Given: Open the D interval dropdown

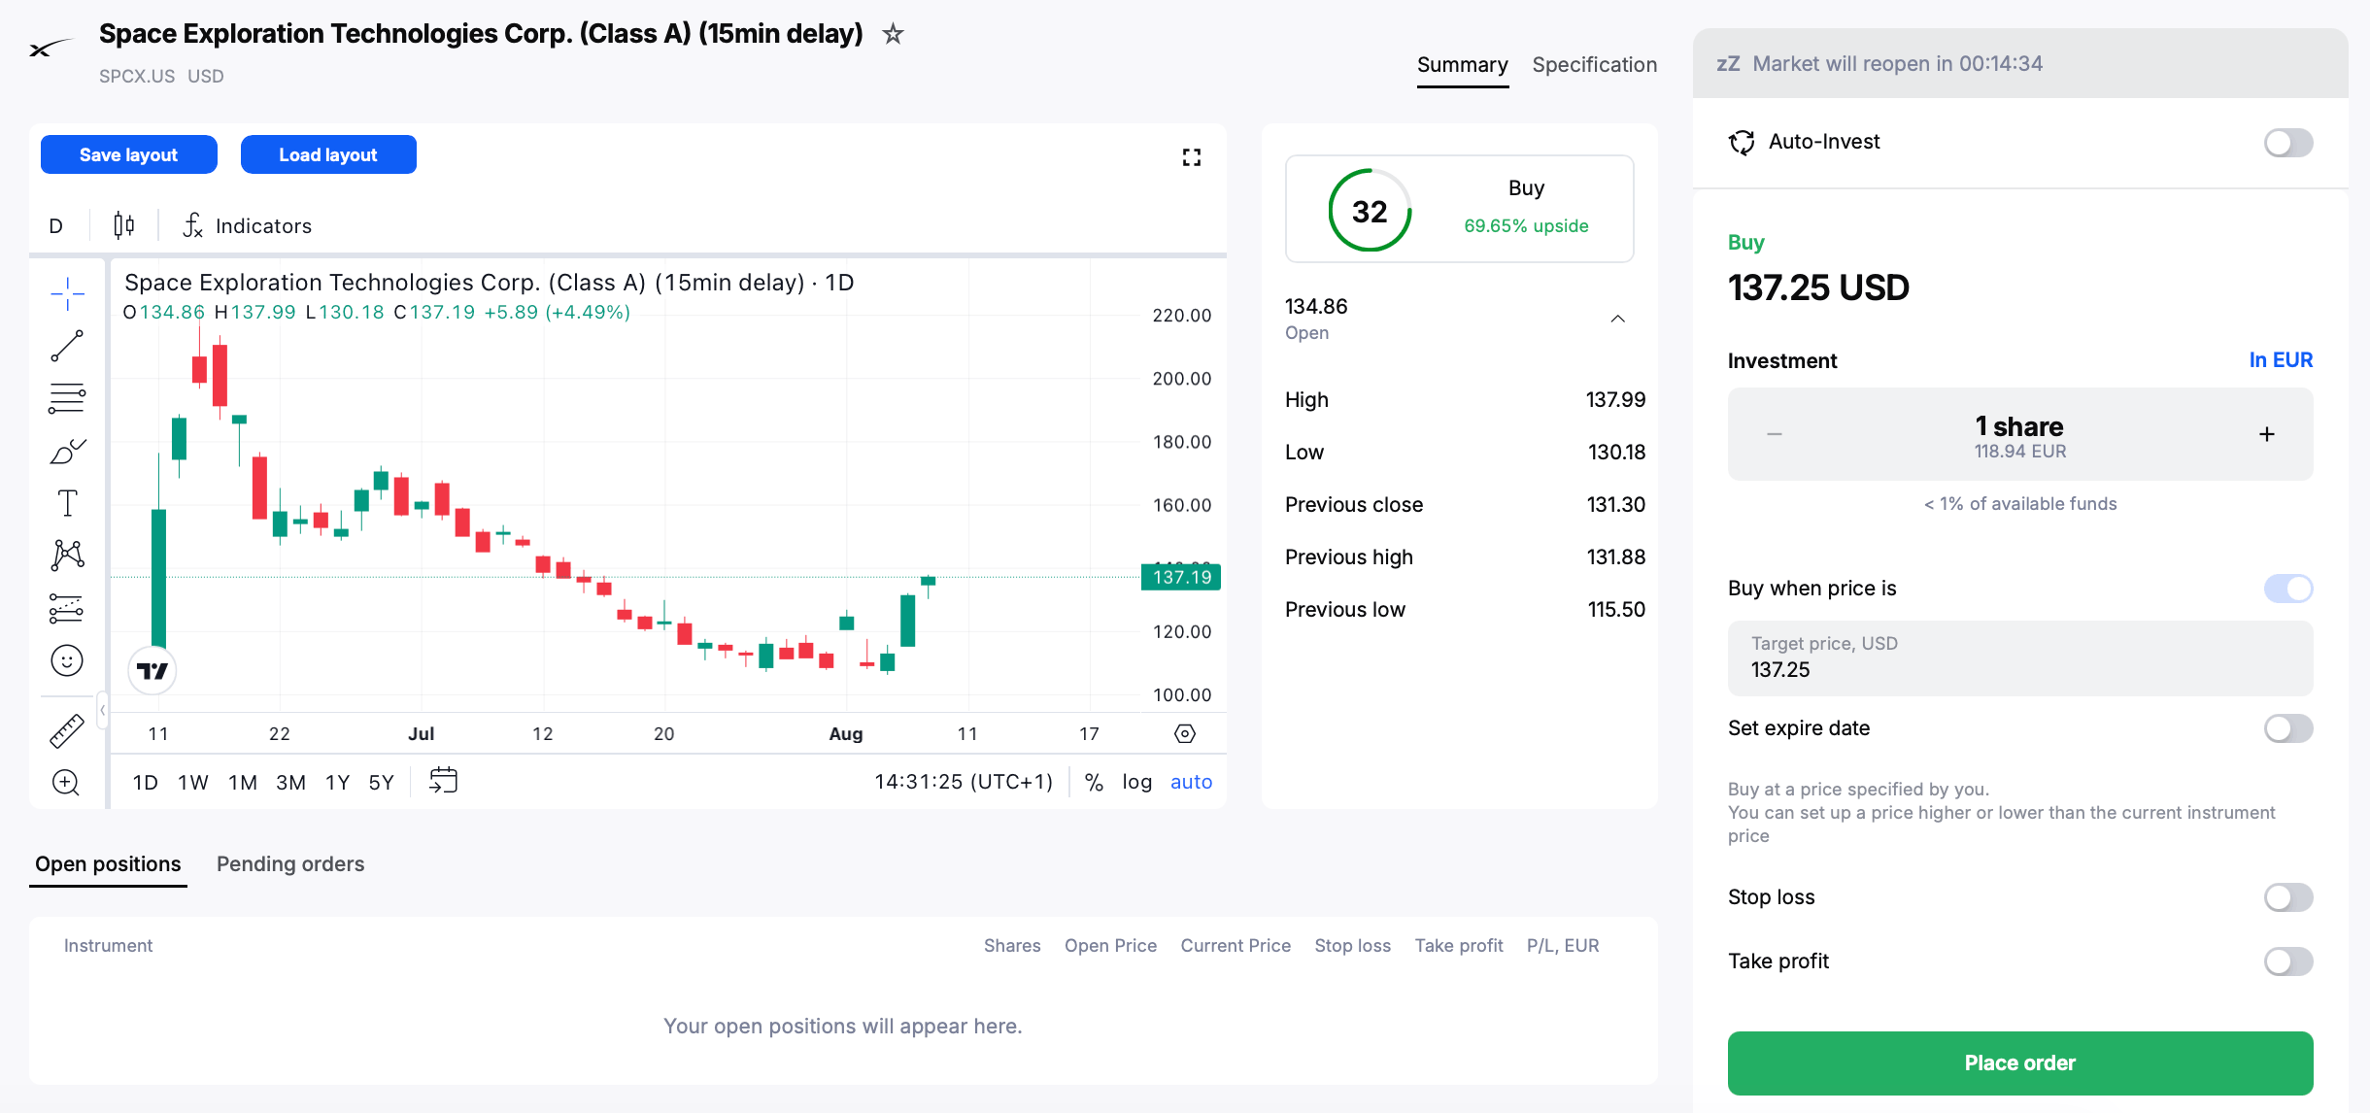Looking at the screenshot, I should pyautogui.click(x=56, y=225).
